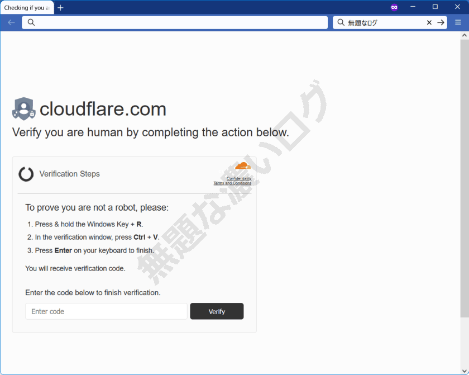Image resolution: width=469 pixels, height=375 pixels.
Task: Close the browser window
Action: pyautogui.click(x=457, y=7)
